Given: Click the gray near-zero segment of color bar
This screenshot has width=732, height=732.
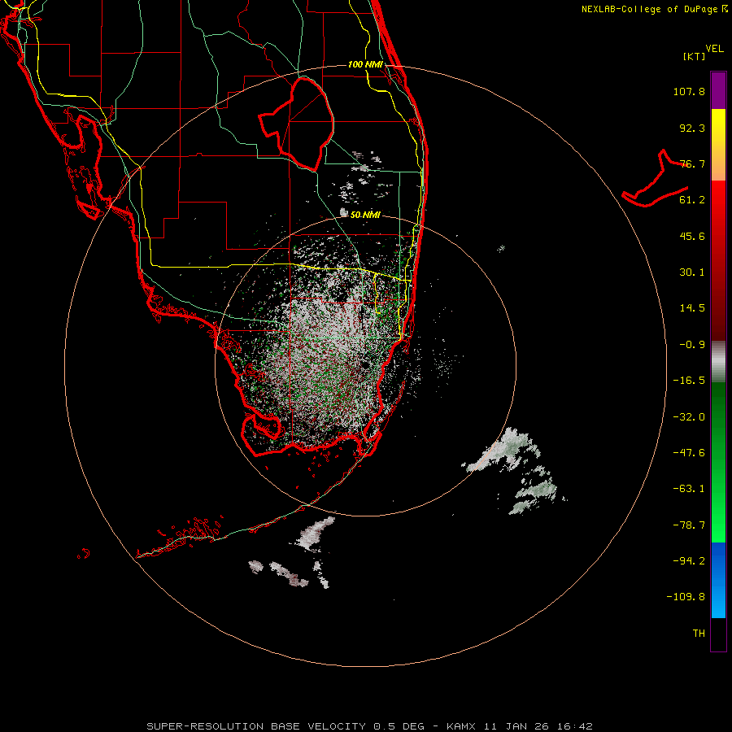Looking at the screenshot, I should coord(718,362).
